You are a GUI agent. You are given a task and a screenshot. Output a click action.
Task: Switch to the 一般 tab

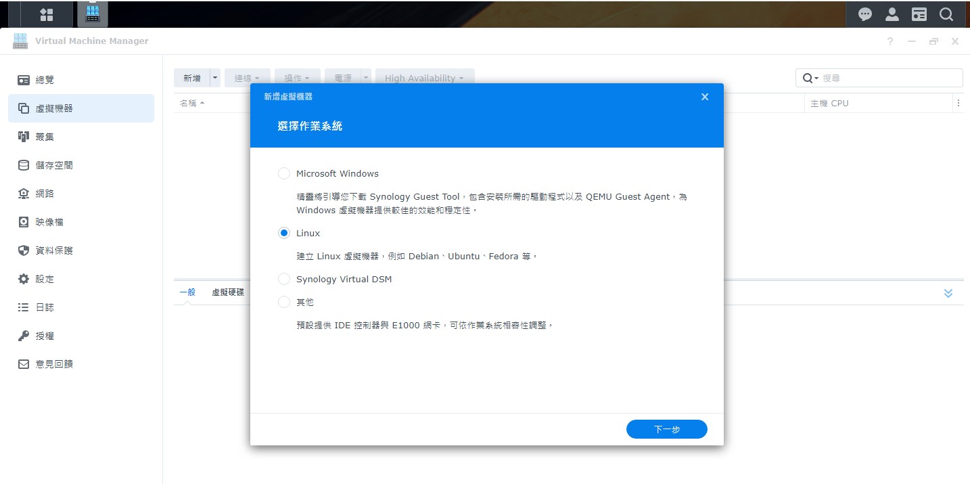click(x=187, y=292)
